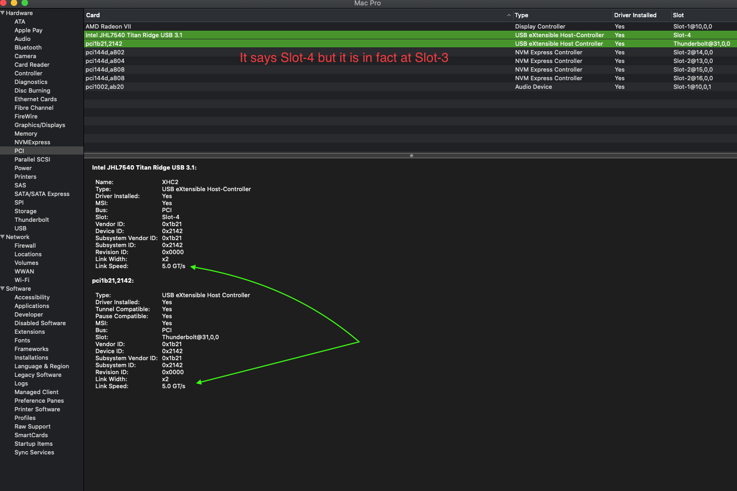The height and width of the screenshot is (491, 737).
Task: Open Disc Burning in the sidebar
Action: click(32, 90)
